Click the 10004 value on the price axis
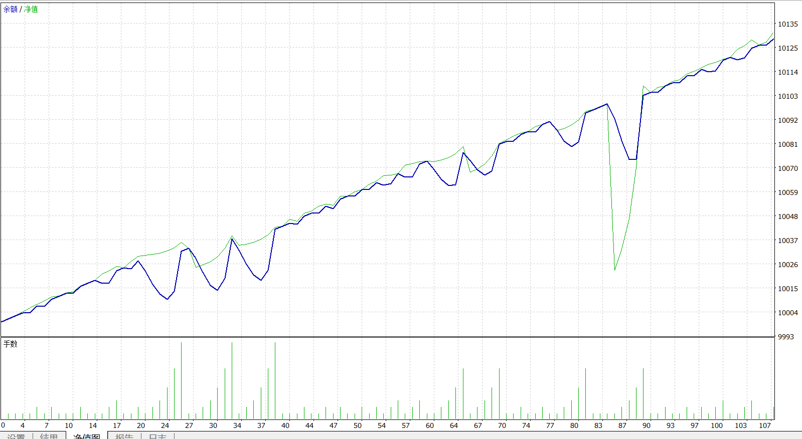 (x=787, y=313)
